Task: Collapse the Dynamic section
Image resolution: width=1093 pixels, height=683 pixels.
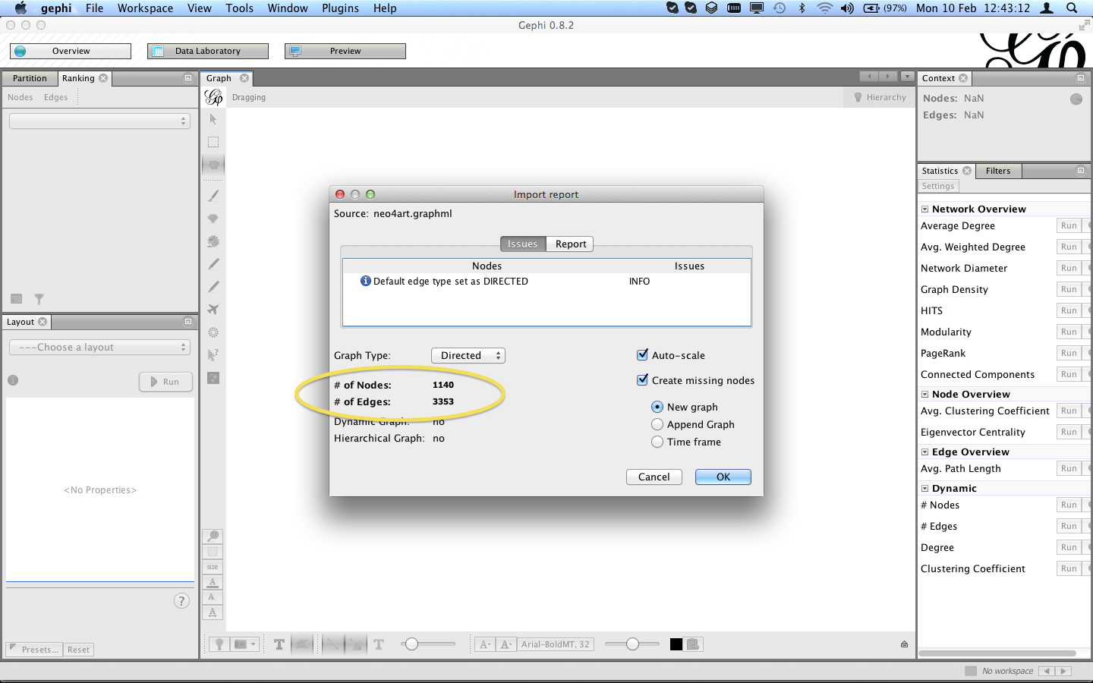Action: (x=924, y=489)
